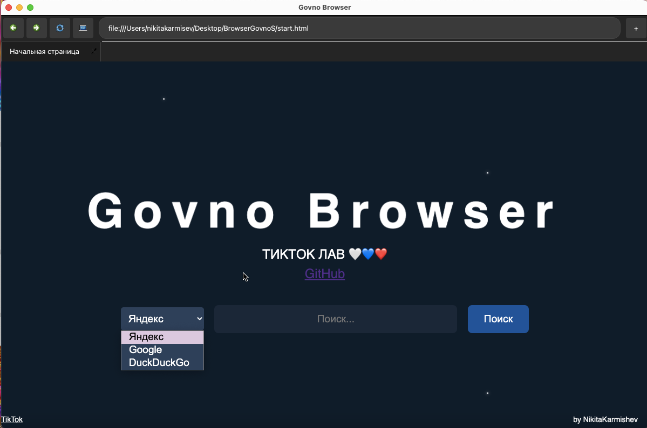Click the Поиск... search field
Image resolution: width=647 pixels, height=428 pixels.
pyautogui.click(x=336, y=319)
